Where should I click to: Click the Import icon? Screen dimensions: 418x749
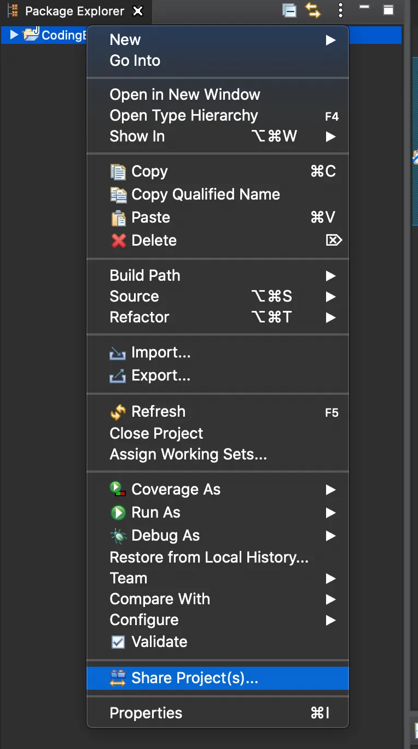(x=118, y=354)
